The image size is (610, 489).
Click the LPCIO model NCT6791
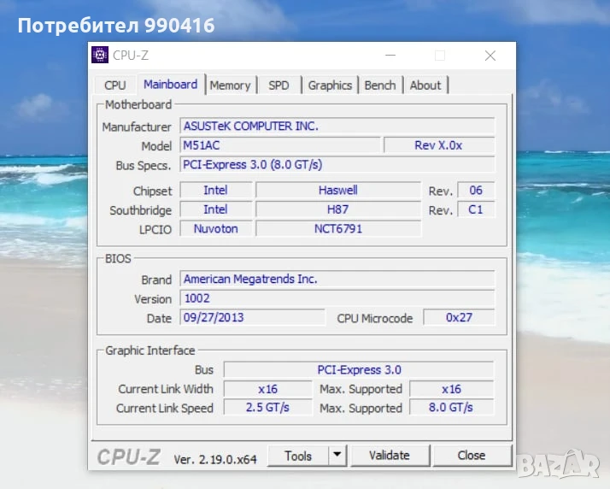click(x=338, y=228)
